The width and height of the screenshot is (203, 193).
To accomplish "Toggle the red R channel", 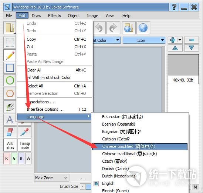I will (x=7, y=158).
